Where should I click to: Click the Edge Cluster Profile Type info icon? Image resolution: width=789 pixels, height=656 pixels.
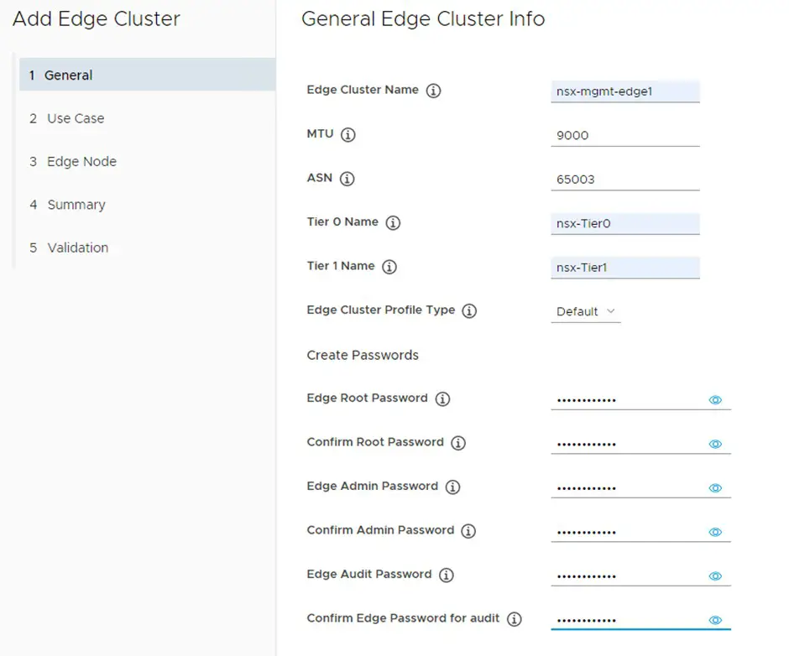(x=468, y=310)
